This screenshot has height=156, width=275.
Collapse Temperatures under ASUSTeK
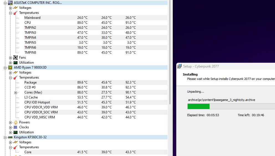pyautogui.click(x=10, y=13)
